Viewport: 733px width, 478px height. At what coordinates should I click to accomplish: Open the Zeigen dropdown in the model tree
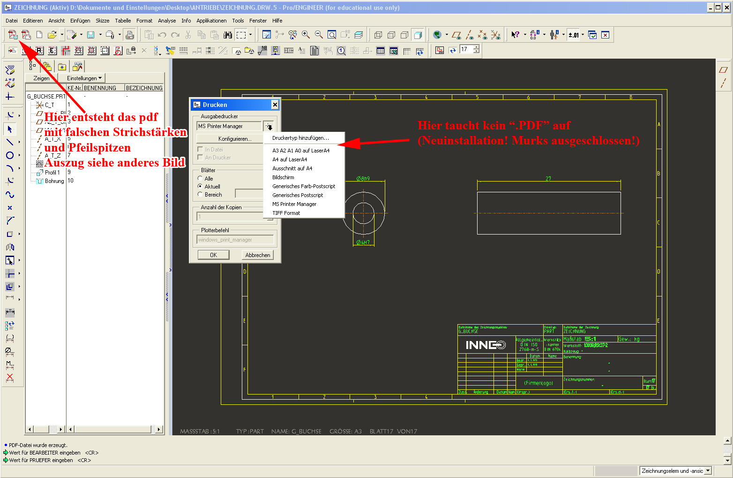(x=41, y=78)
